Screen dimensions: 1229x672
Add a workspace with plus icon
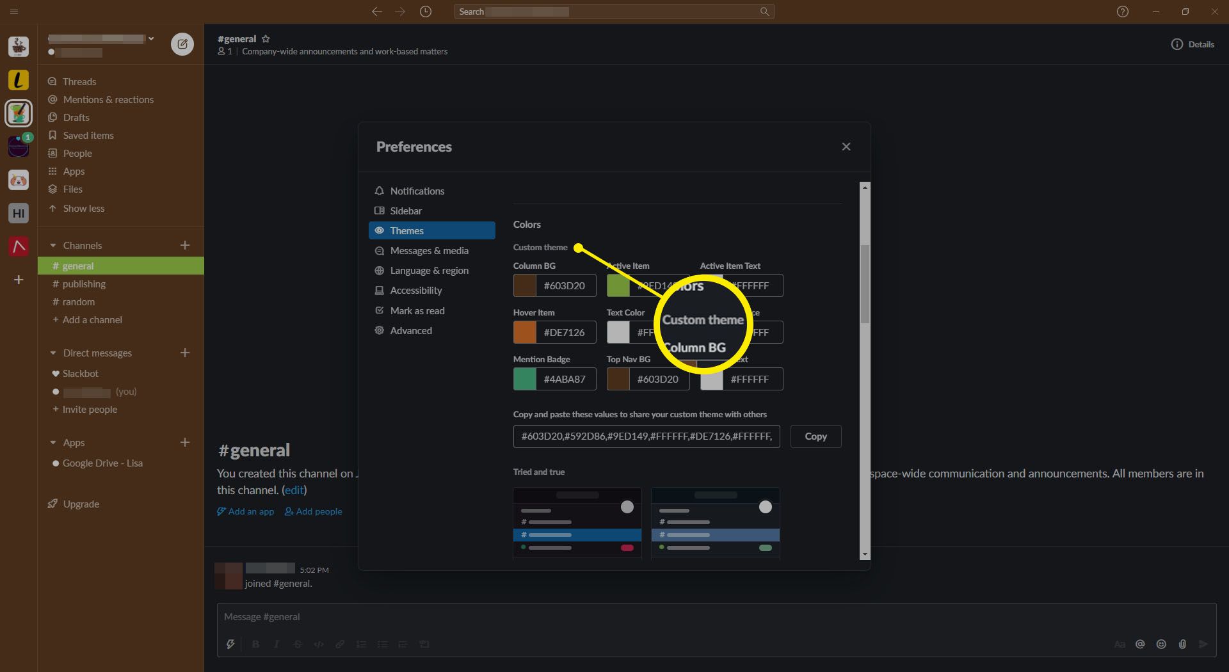coord(19,280)
